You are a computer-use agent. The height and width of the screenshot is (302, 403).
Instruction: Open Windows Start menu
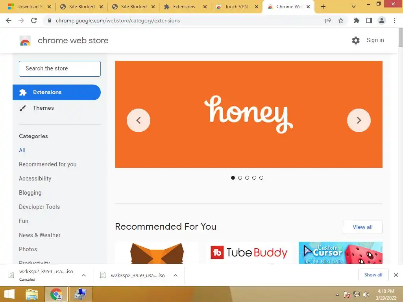coord(9,294)
